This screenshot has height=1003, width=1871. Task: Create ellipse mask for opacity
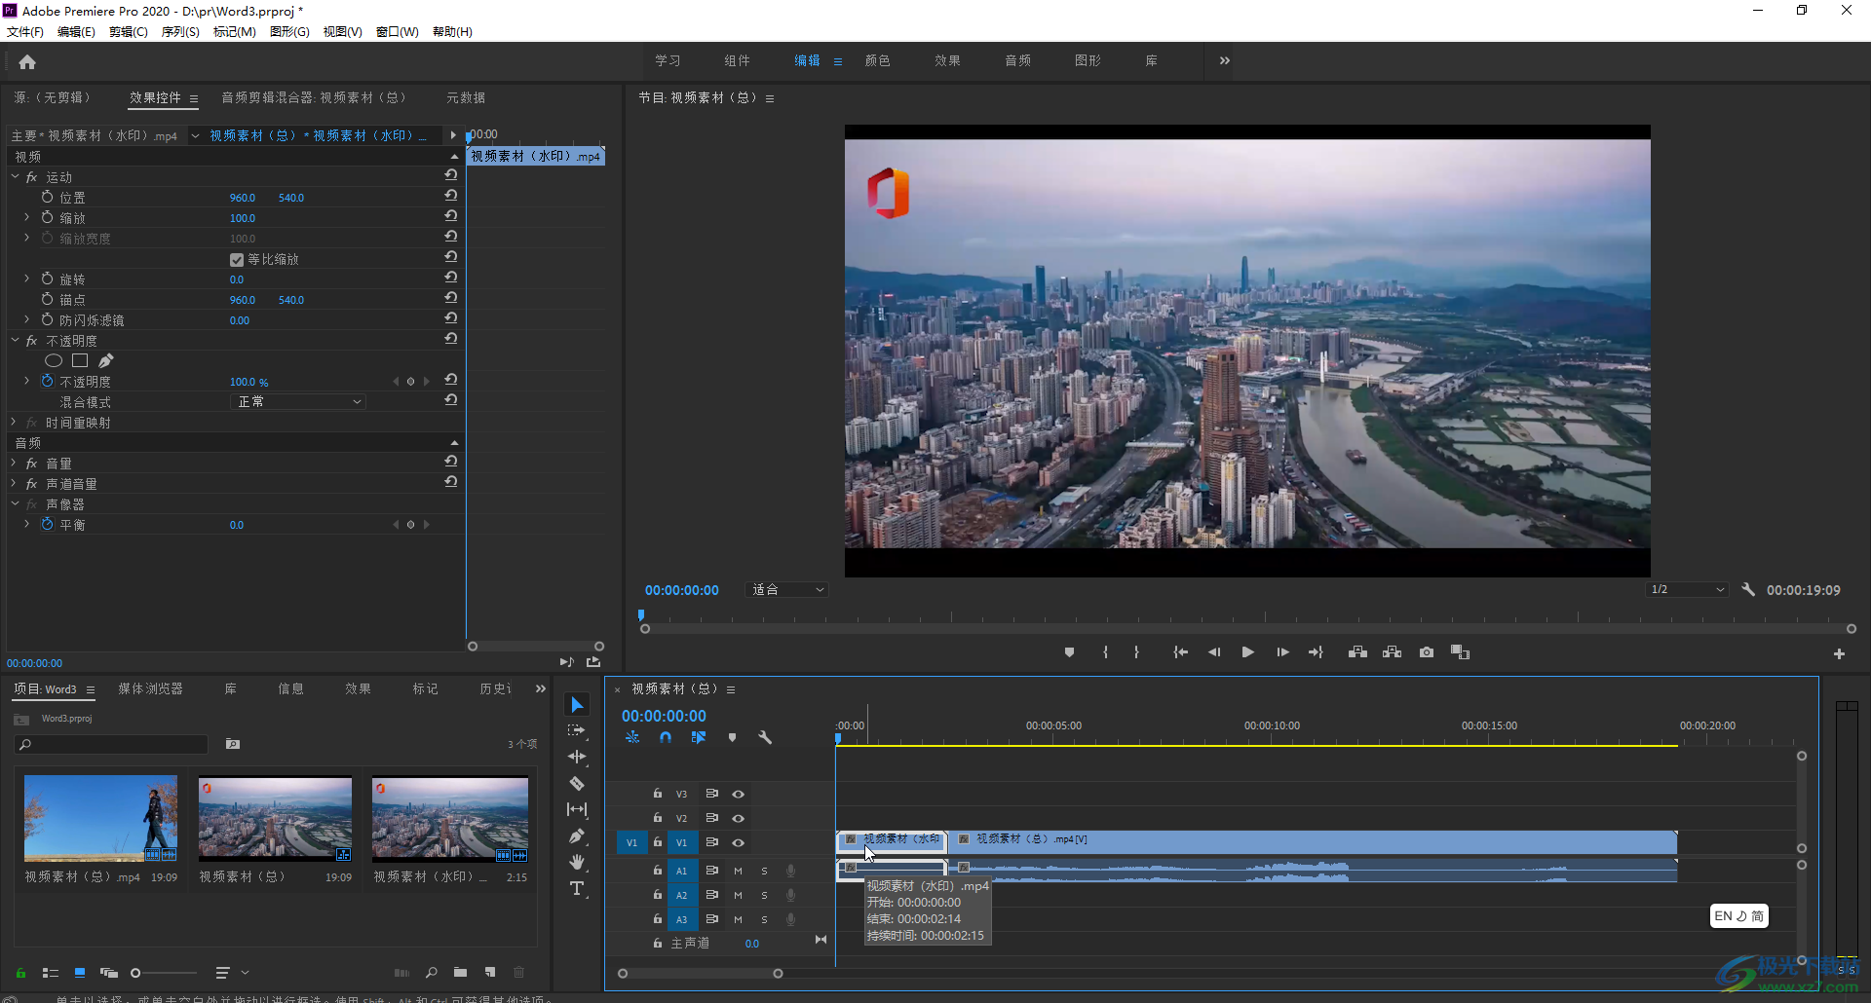coord(54,361)
